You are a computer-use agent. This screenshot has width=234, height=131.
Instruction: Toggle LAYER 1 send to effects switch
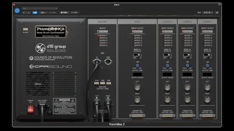pyautogui.click(x=207, y=55)
